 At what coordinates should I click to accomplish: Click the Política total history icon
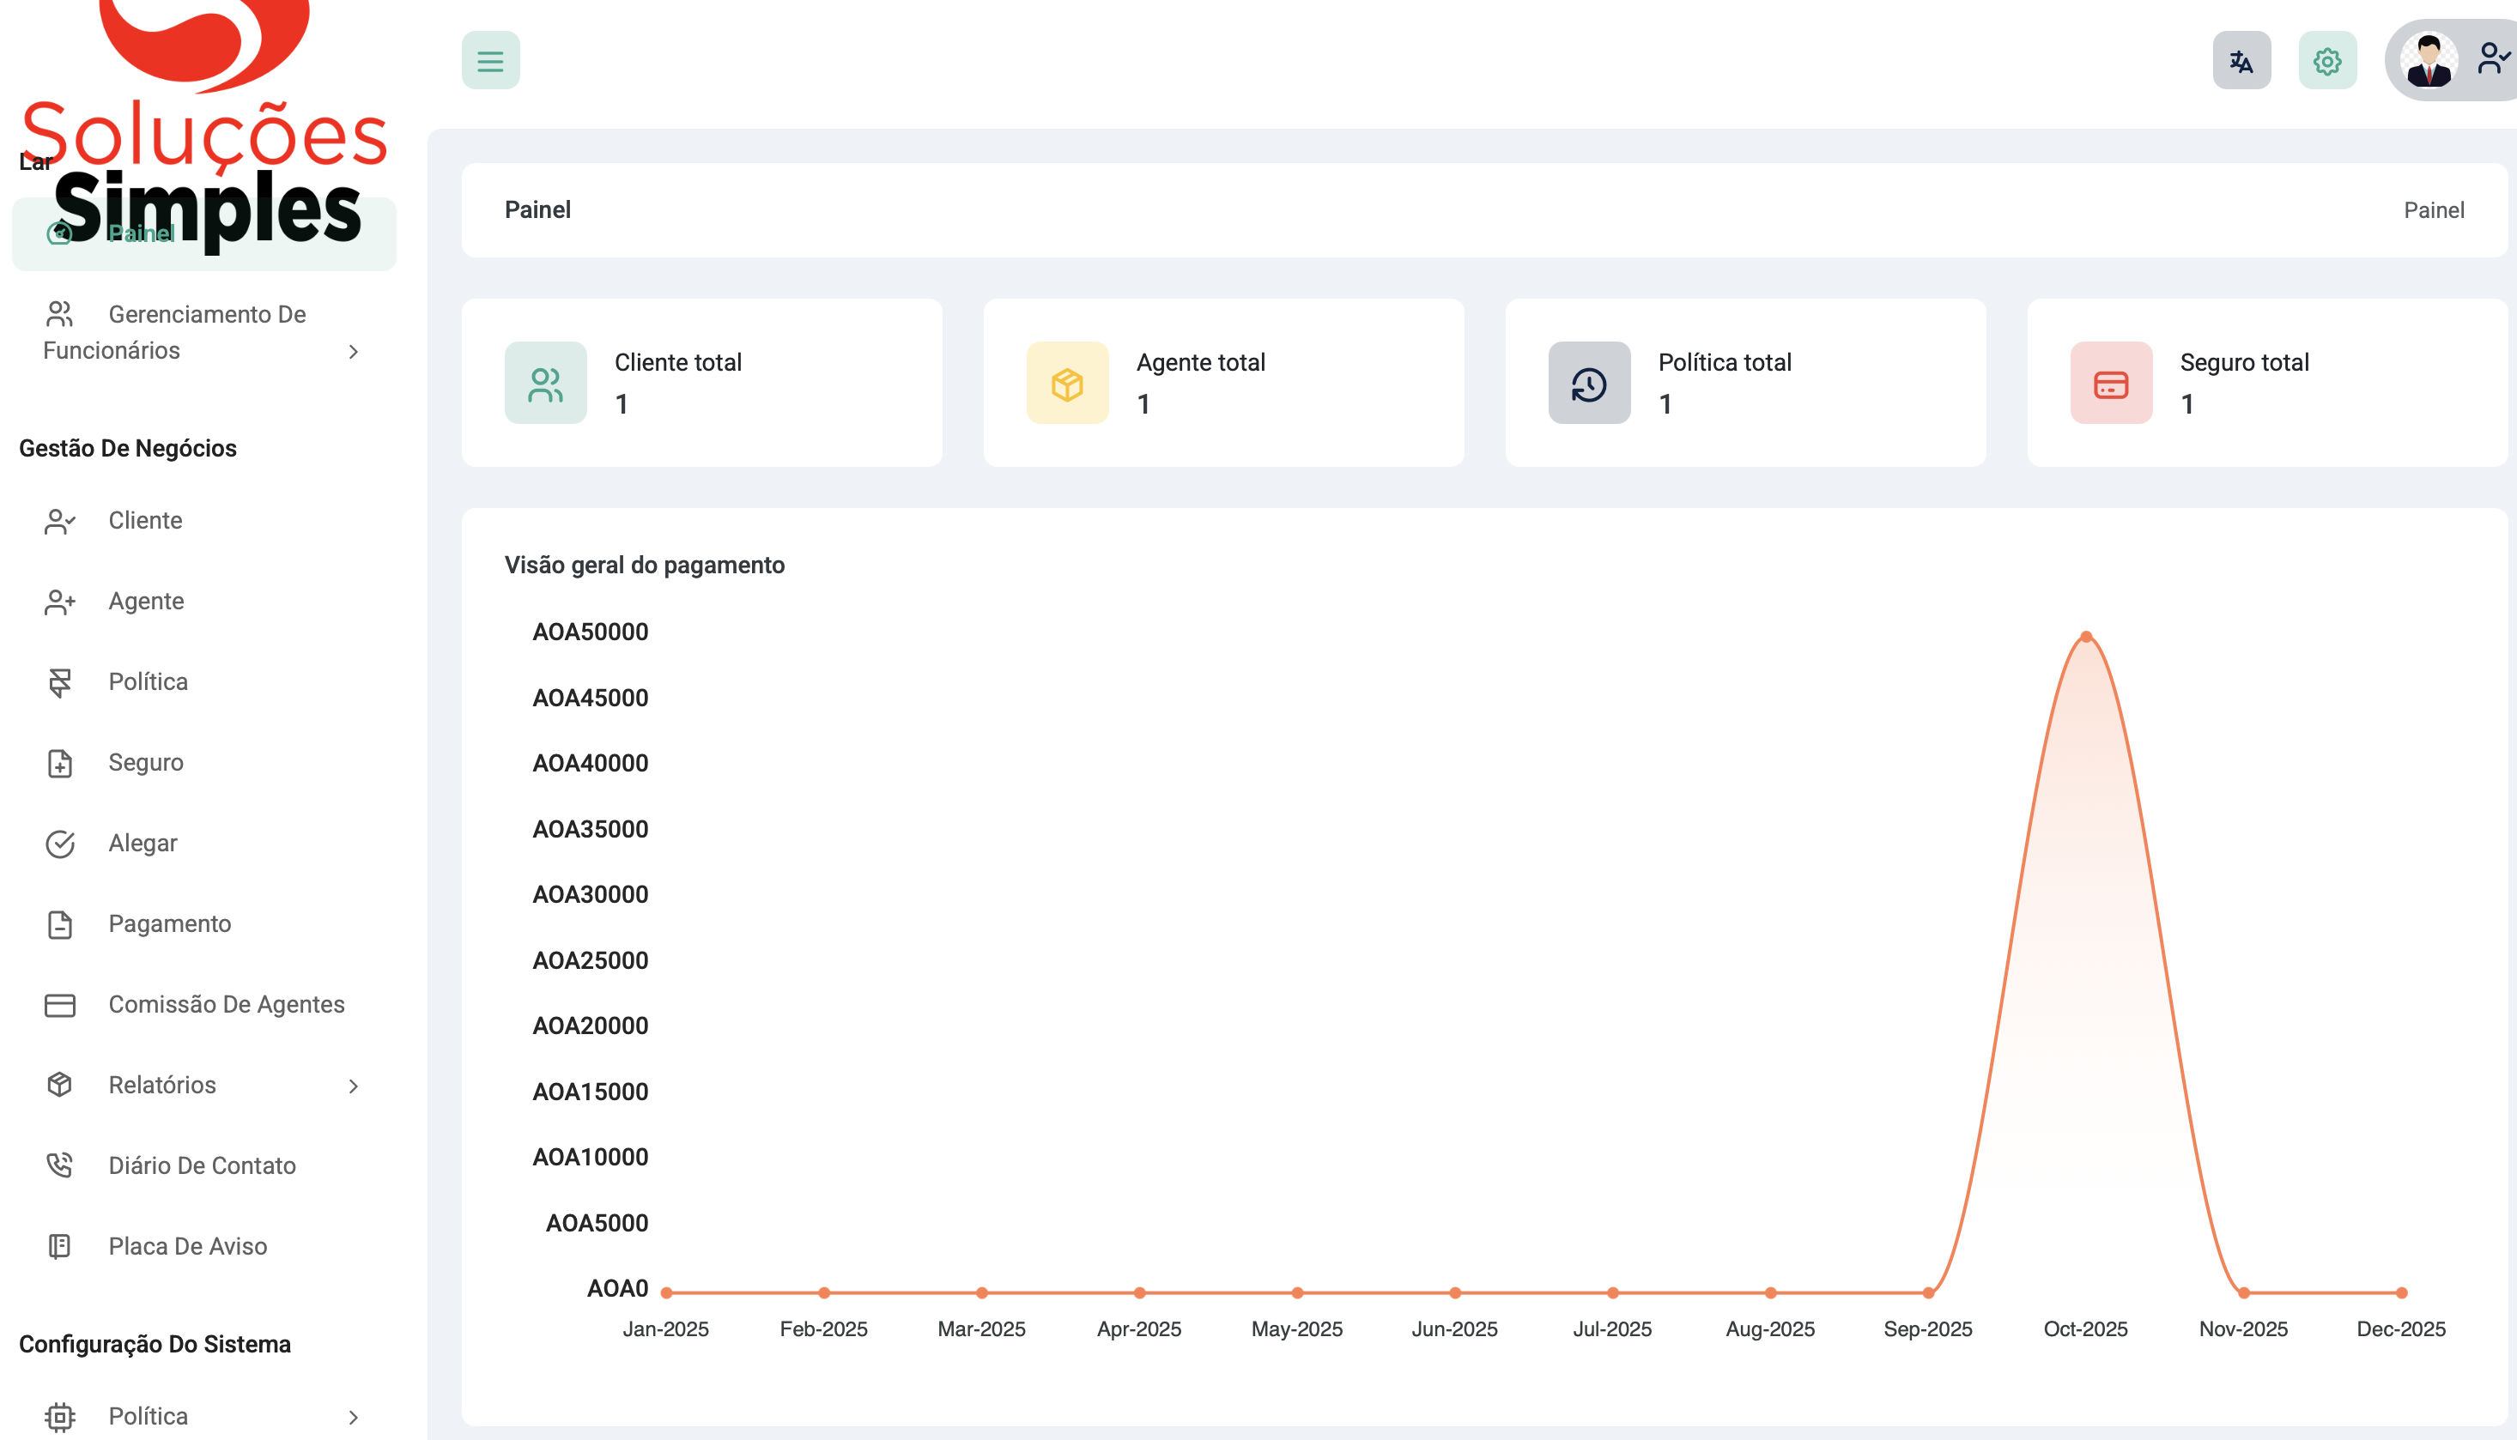(x=1589, y=384)
